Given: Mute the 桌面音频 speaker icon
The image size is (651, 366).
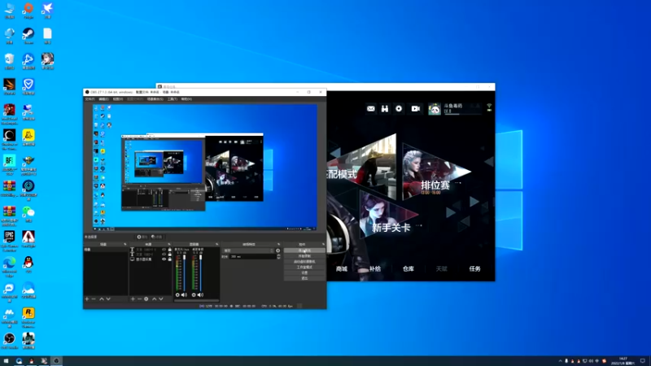Looking at the screenshot, I should [200, 295].
